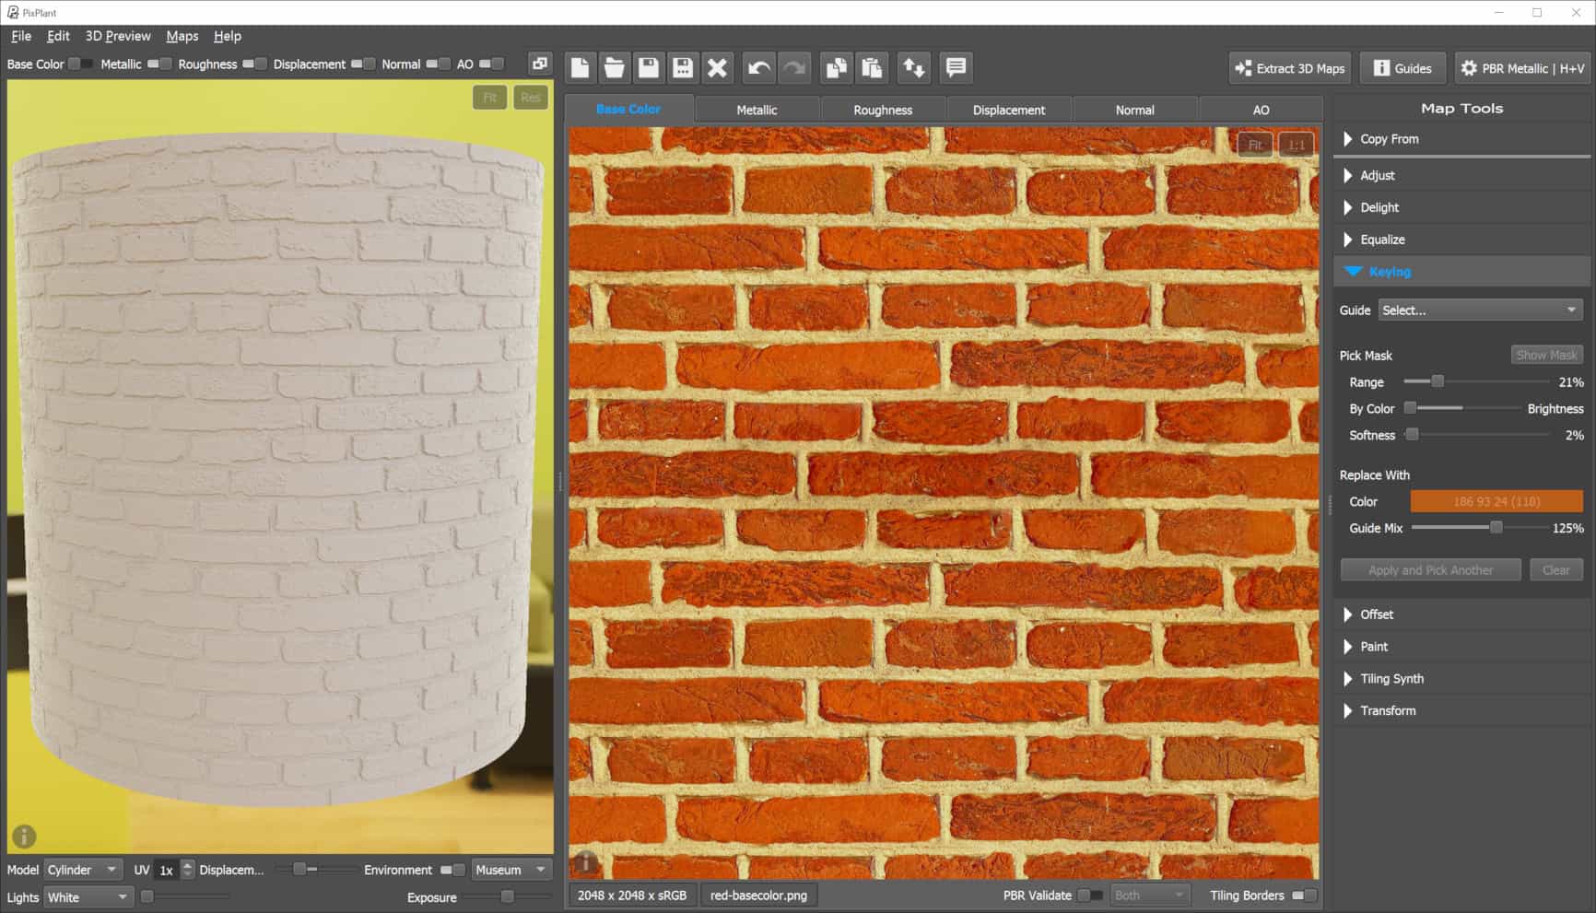
Task: Click the save disk icon
Action: pyautogui.click(x=649, y=67)
